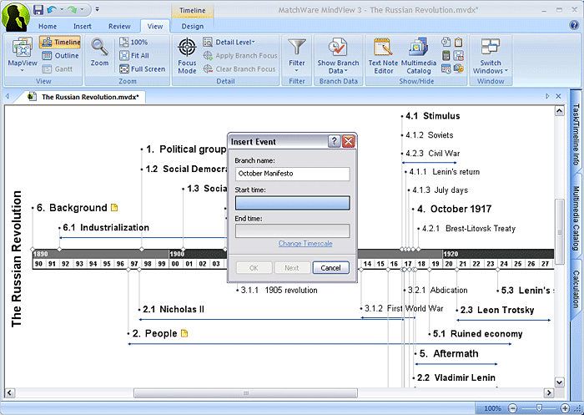Click the zoom out minus button

tap(513, 408)
